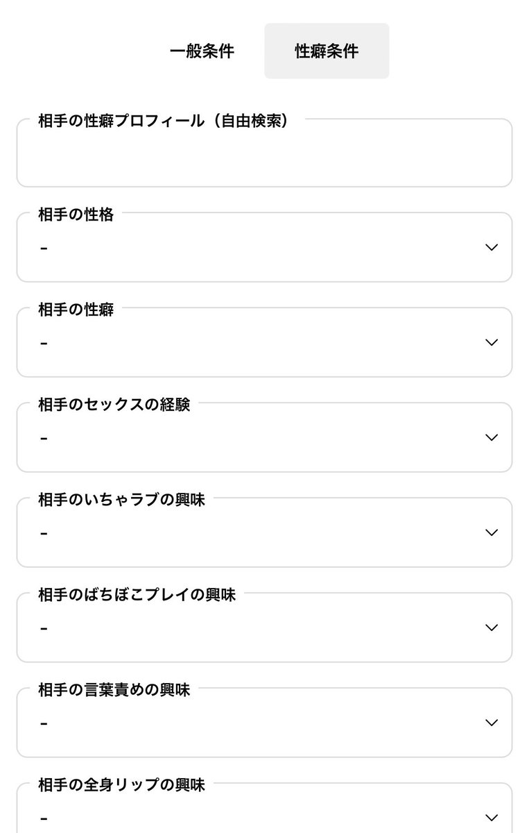The width and height of the screenshot is (529, 833).
Task: Click the 相手の言葉責めの興味 label text
Action: (x=114, y=690)
